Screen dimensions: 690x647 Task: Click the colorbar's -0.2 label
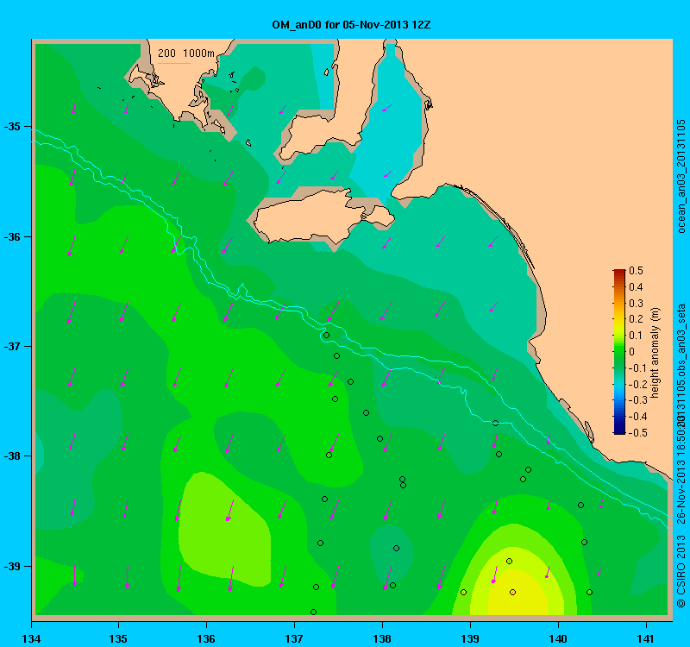coord(636,384)
